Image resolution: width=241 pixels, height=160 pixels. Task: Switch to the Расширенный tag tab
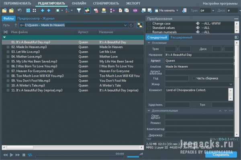(x=181, y=37)
